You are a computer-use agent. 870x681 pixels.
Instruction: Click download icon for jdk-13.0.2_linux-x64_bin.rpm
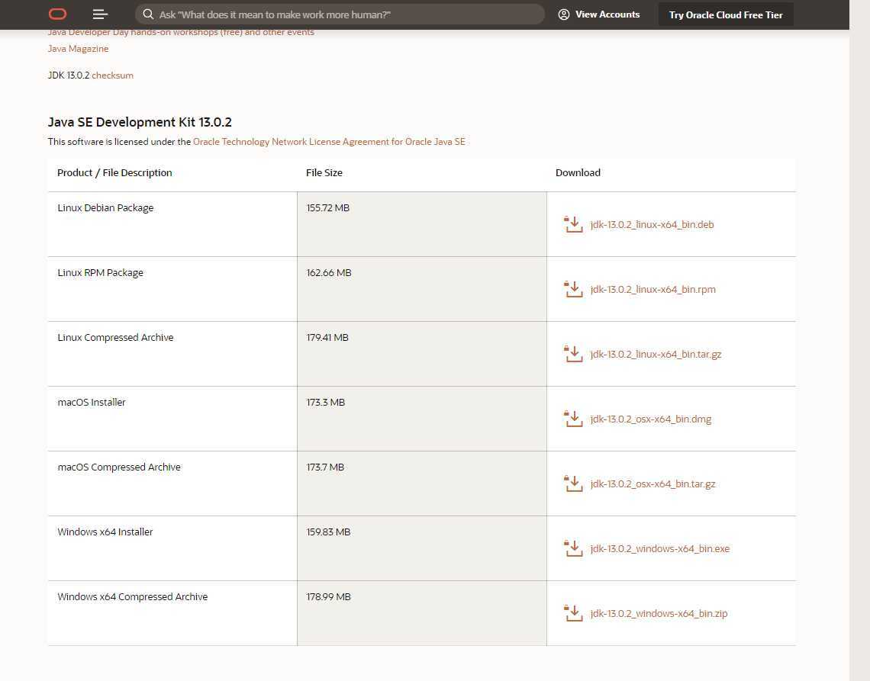(x=573, y=290)
